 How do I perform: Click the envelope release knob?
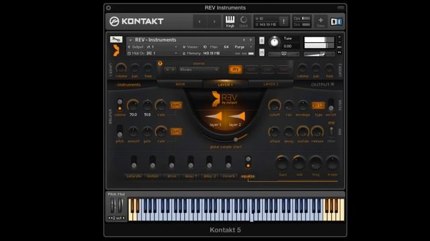coord(317,132)
